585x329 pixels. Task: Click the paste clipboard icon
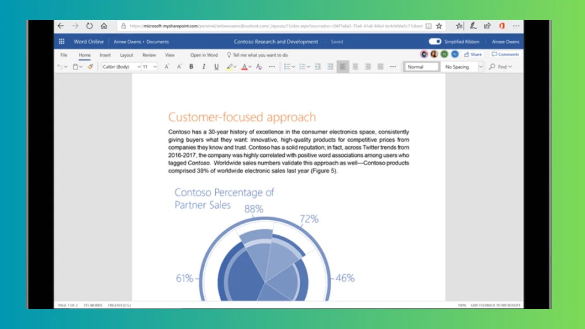75,67
